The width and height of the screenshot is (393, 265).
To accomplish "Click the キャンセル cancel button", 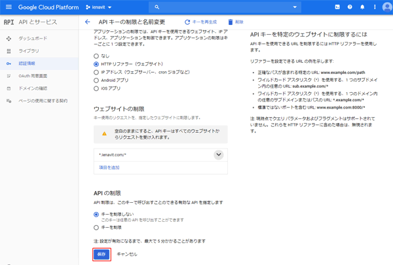I will [127, 255].
